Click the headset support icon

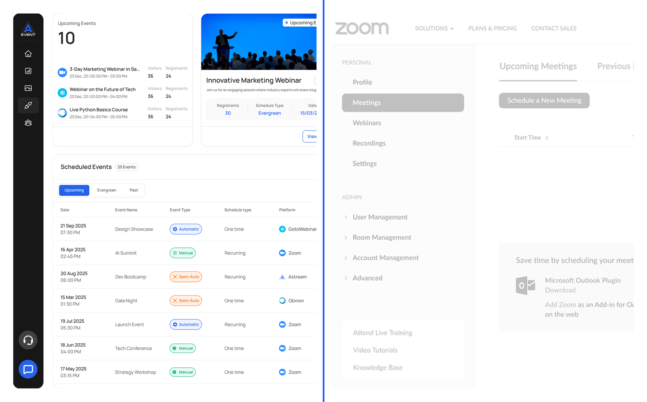point(28,340)
